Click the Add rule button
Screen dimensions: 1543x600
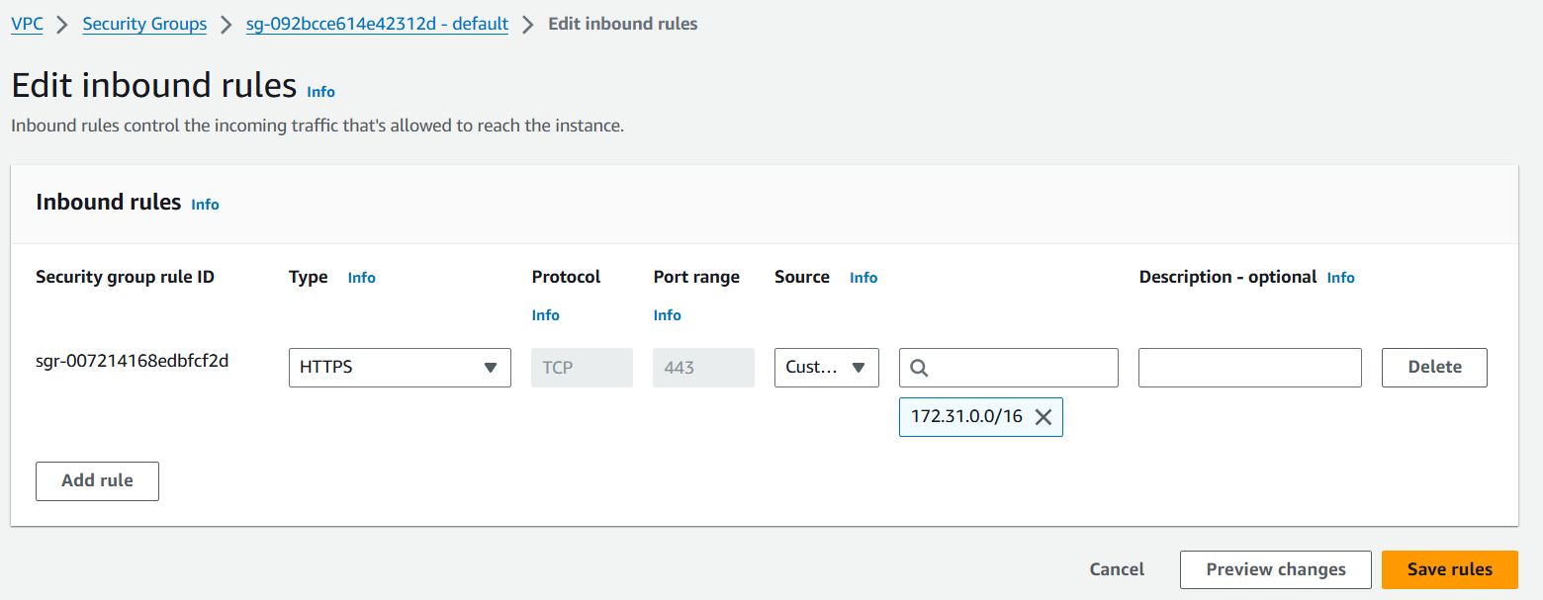(x=97, y=481)
